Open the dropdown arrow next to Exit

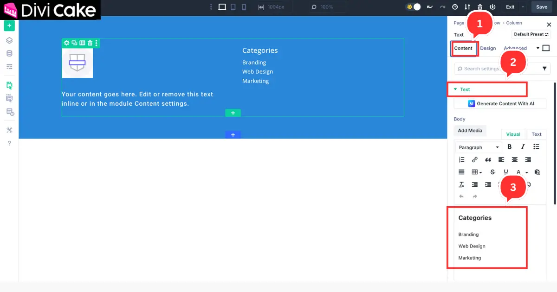pos(523,7)
